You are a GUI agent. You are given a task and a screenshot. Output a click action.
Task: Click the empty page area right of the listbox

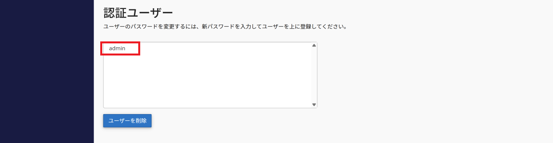coord(431,75)
